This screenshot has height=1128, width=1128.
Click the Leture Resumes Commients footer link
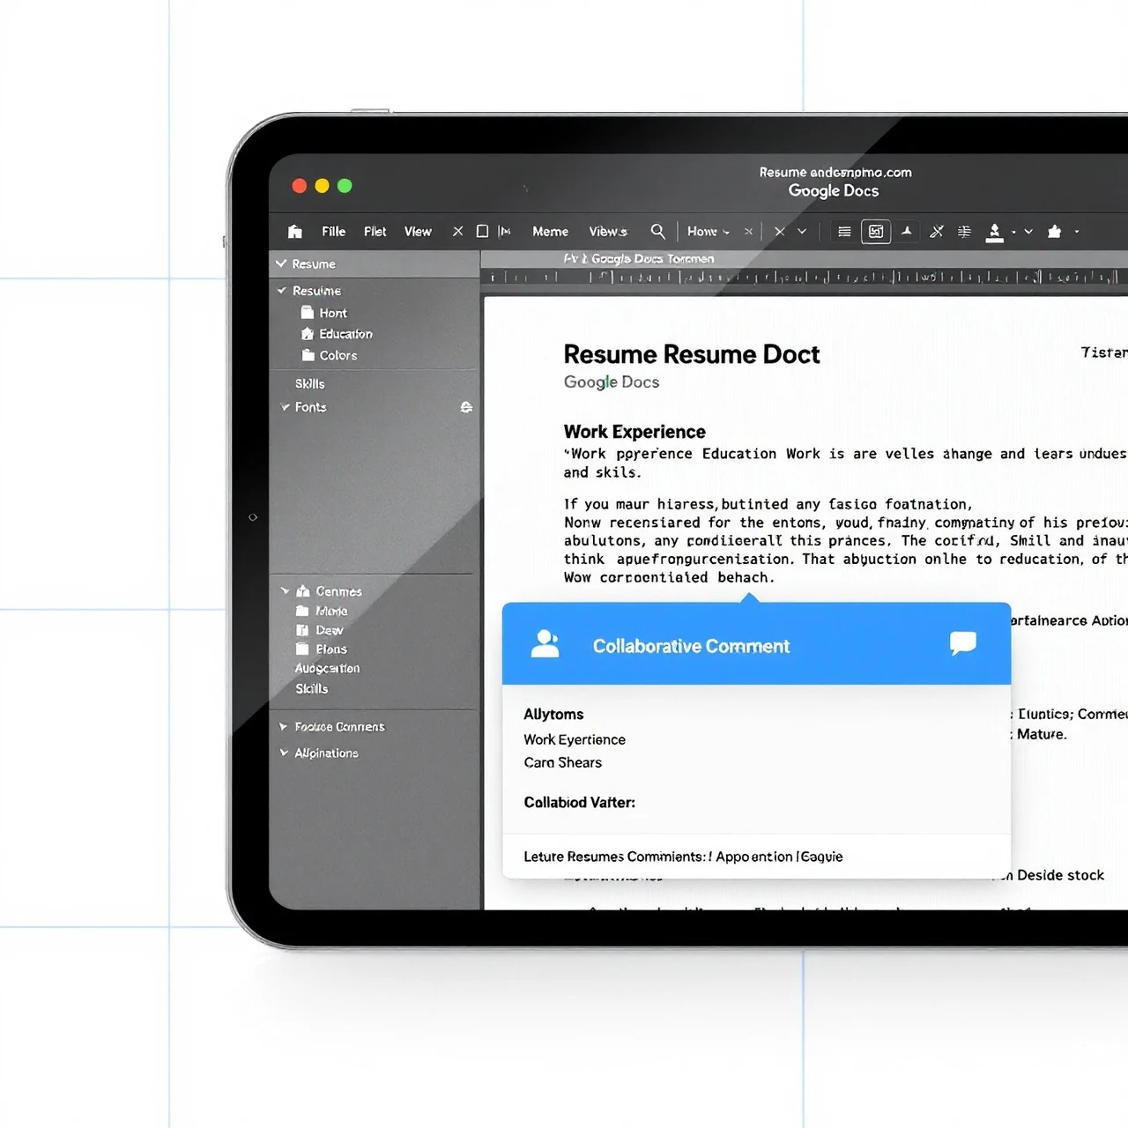point(683,857)
